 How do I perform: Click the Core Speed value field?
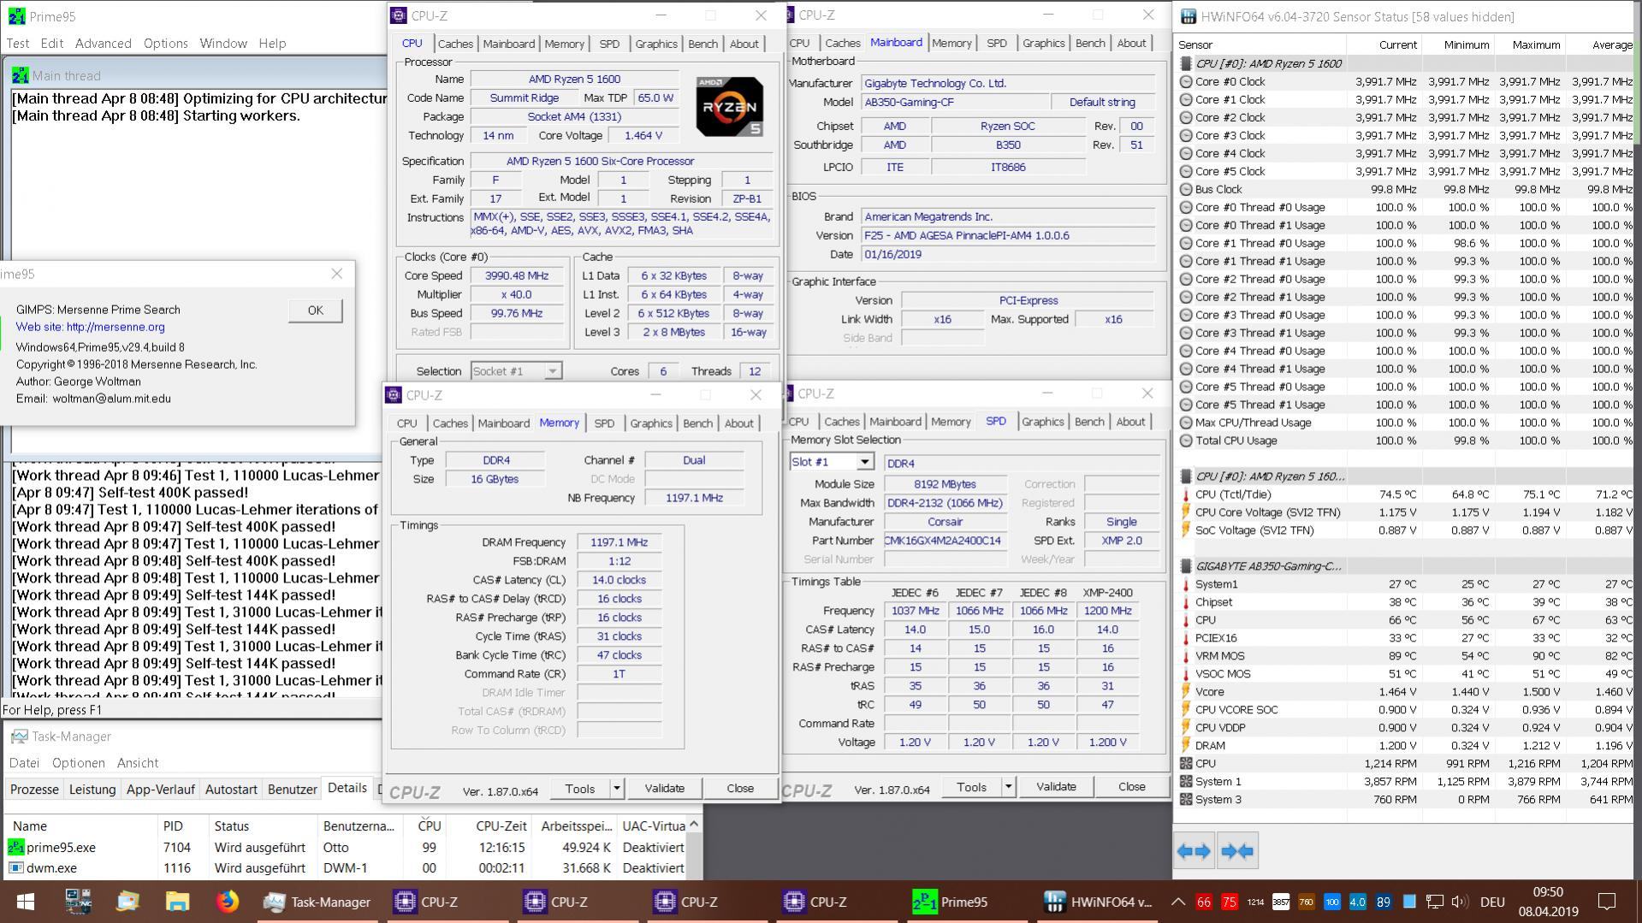[x=516, y=276]
